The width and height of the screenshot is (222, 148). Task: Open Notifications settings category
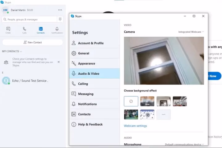point(95,104)
